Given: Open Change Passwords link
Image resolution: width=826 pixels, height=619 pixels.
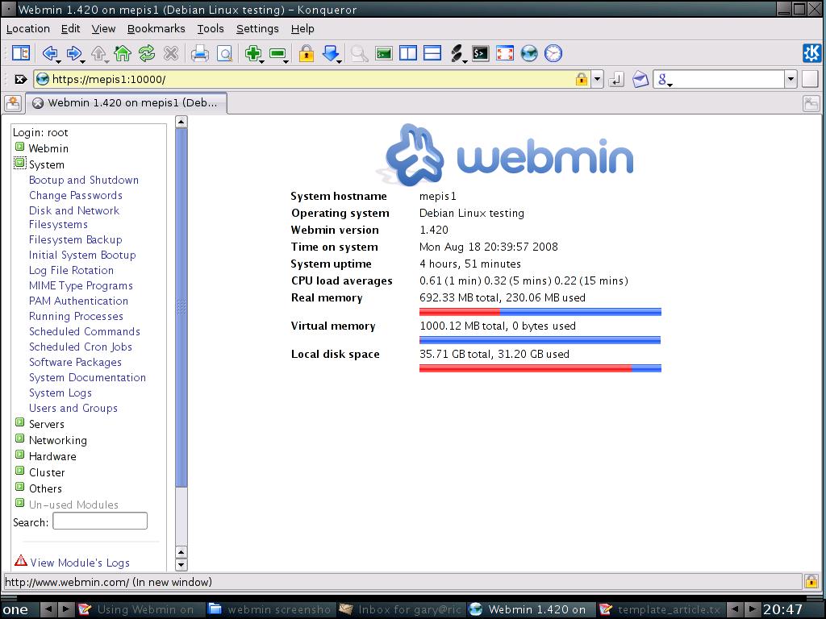Looking at the screenshot, I should click(75, 195).
